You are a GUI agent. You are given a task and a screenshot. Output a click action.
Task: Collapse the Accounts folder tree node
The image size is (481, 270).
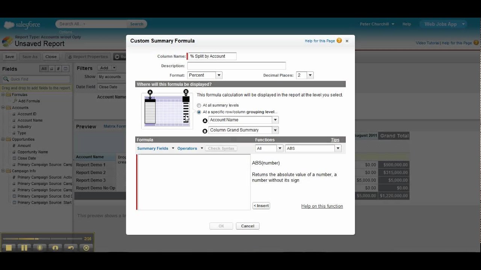click(3, 107)
